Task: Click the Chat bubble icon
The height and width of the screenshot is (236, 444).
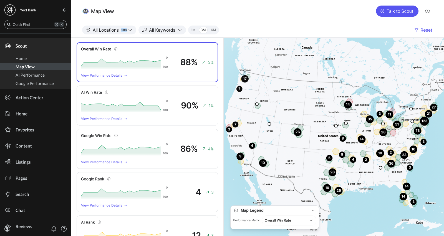Action: (8, 210)
